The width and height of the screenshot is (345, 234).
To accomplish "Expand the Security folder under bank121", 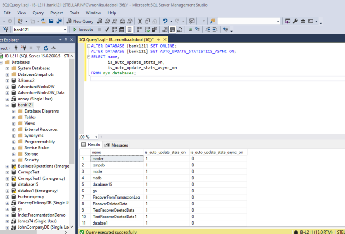I will [13, 160].
